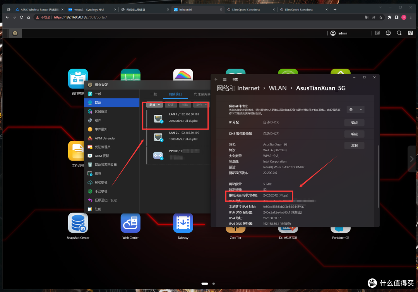
Task: Open the ADM activity monitor icon in the top bar
Action: pos(388,33)
